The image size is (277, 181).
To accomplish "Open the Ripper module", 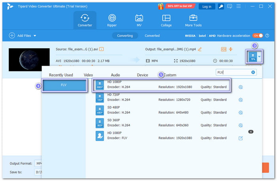I will 112,20.
